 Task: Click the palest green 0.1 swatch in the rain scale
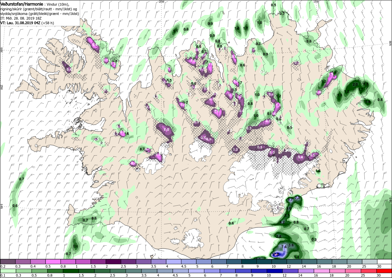(8, 271)
